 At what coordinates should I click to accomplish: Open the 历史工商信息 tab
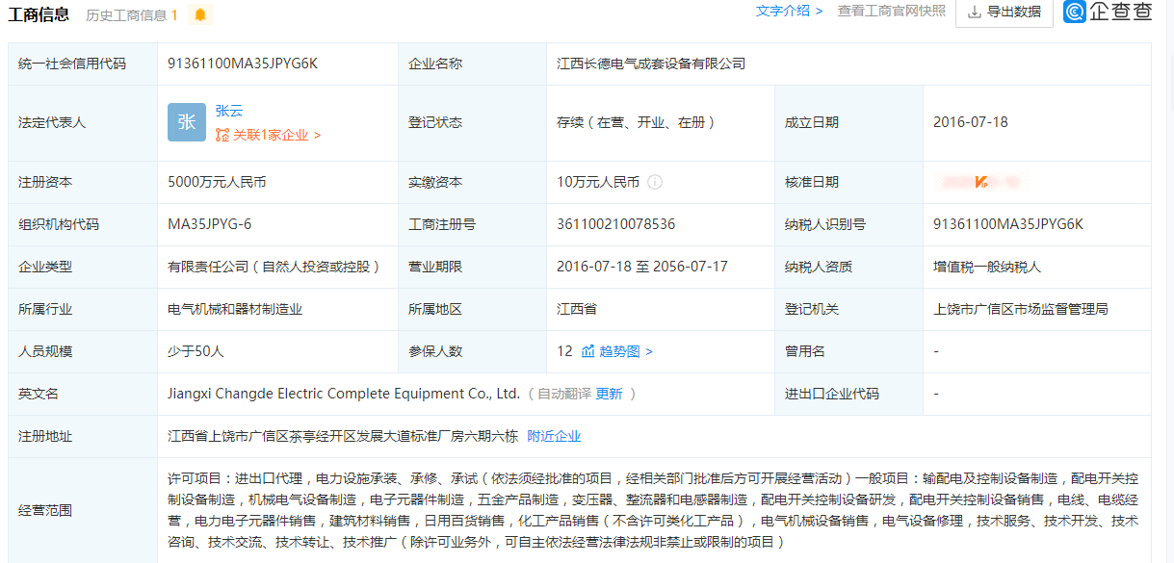pos(132,14)
